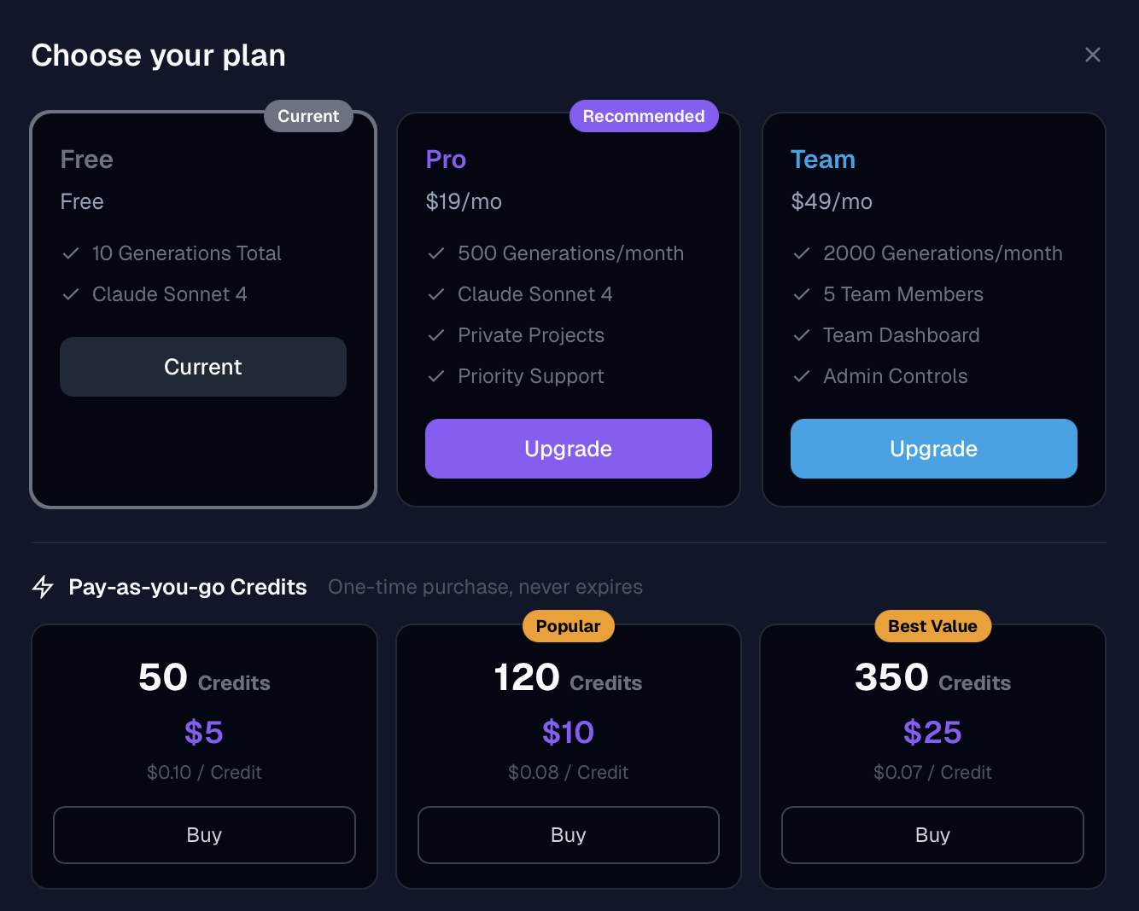The height and width of the screenshot is (911, 1139).
Task: Click the checkmark beside Priority Support
Action: (x=436, y=376)
